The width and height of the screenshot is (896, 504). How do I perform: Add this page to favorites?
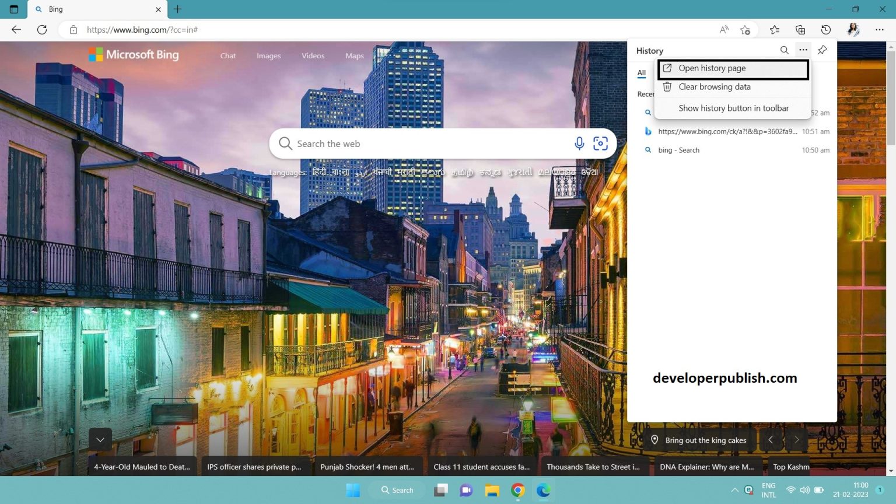(x=745, y=29)
